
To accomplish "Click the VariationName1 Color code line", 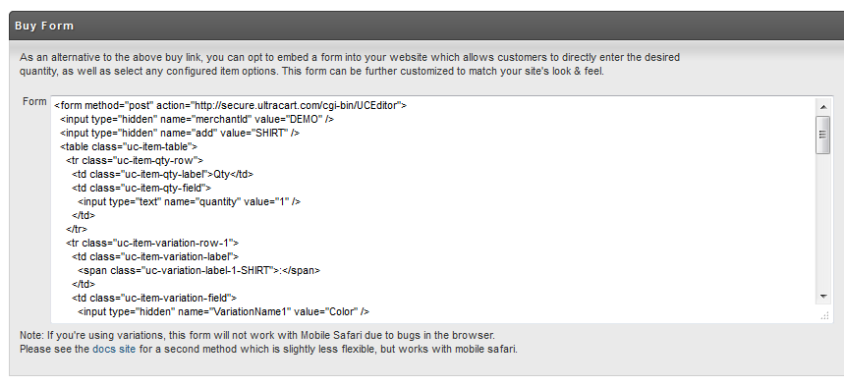I will pos(223,311).
